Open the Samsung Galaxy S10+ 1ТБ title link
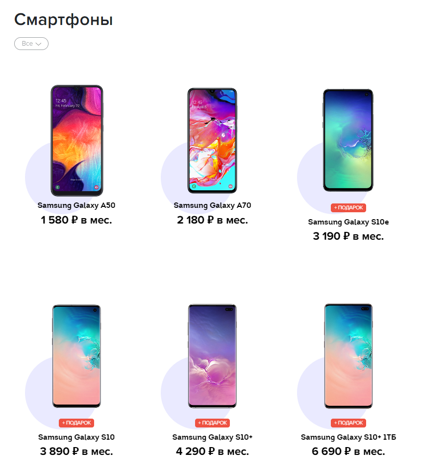The height and width of the screenshot is (476, 422). point(348,437)
